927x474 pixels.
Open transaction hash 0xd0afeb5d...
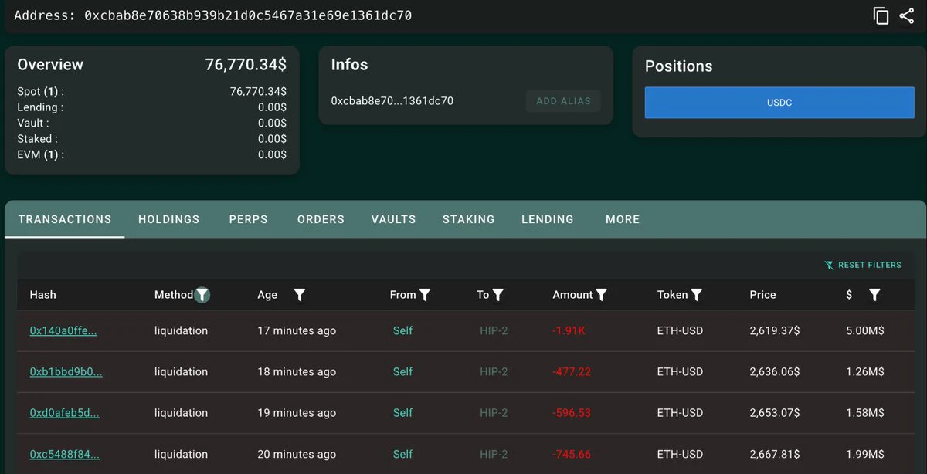65,412
